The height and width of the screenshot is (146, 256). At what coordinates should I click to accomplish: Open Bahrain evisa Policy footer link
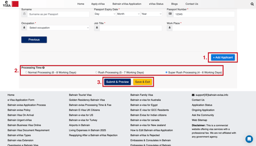19,110
